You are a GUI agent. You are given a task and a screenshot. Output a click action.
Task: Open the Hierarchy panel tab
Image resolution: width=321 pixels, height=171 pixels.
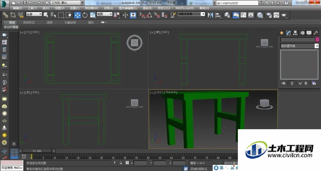coord(295,33)
